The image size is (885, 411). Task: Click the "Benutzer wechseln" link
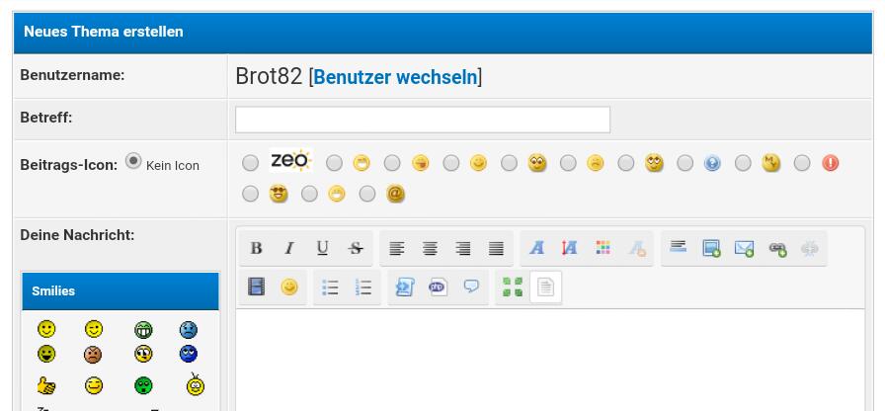pyautogui.click(x=395, y=76)
